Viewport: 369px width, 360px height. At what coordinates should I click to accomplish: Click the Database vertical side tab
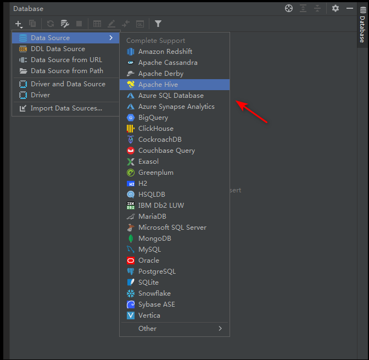362,25
